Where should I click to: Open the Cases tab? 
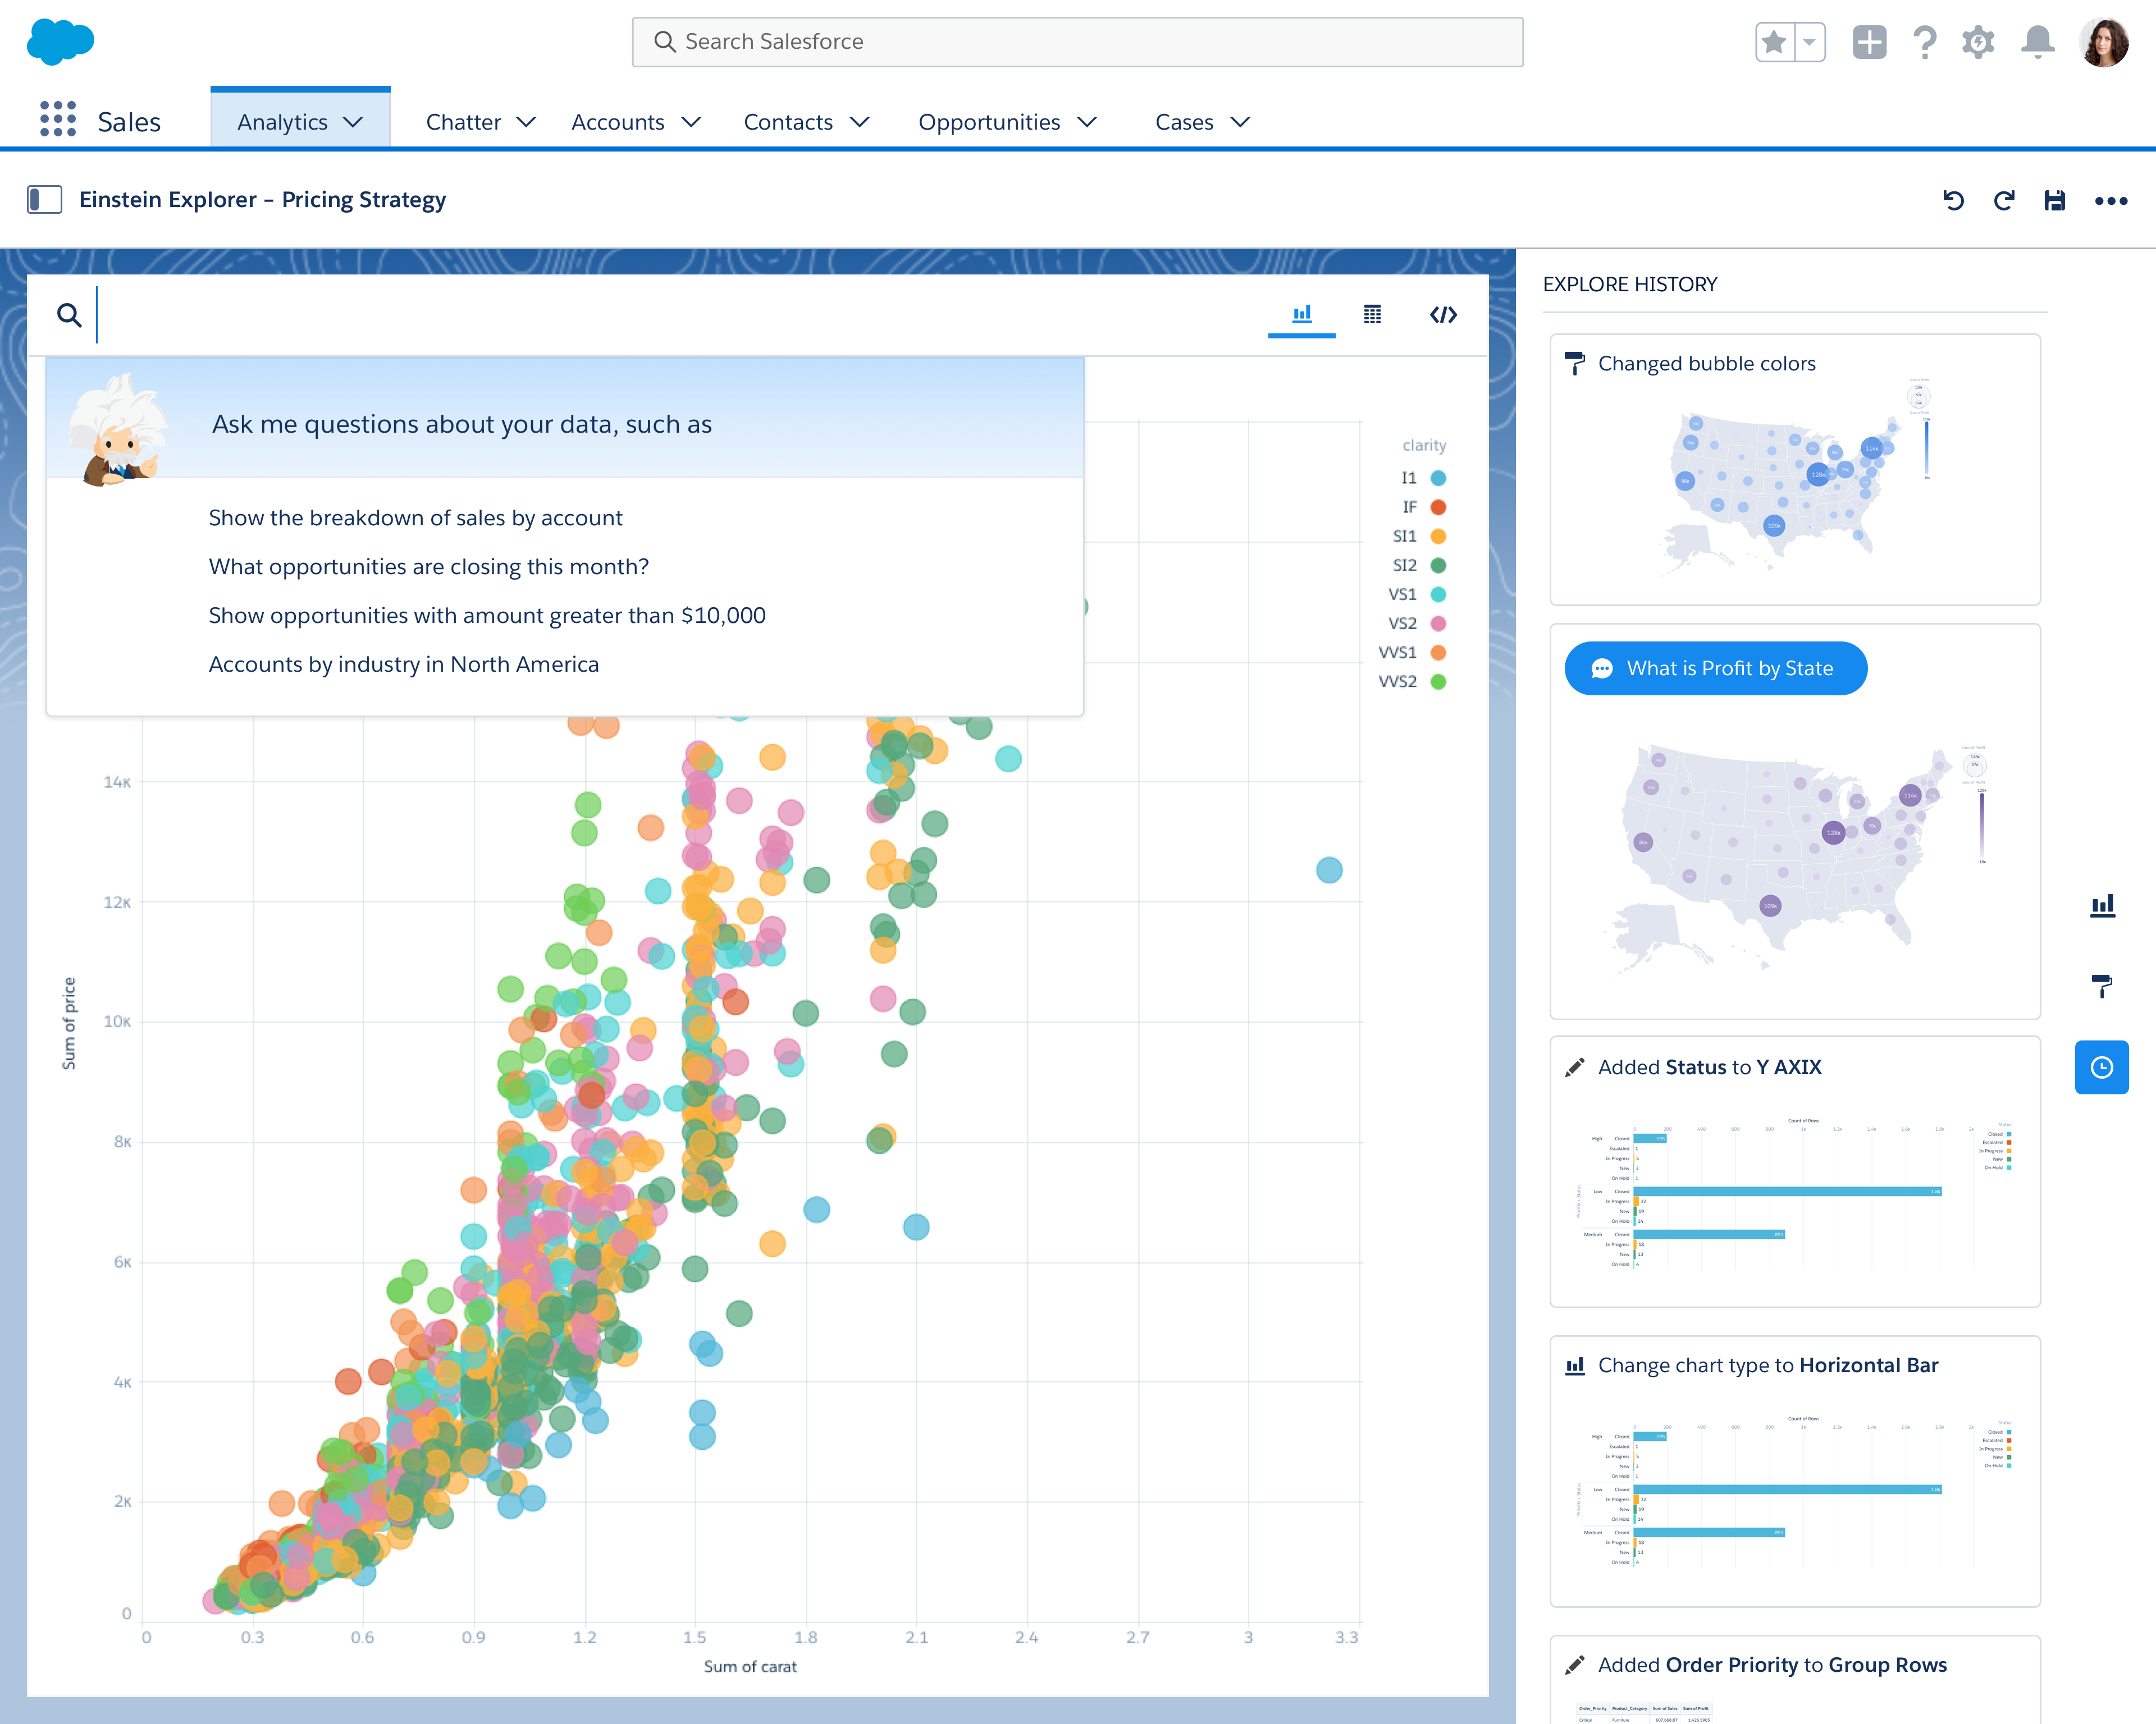pos(1184,122)
